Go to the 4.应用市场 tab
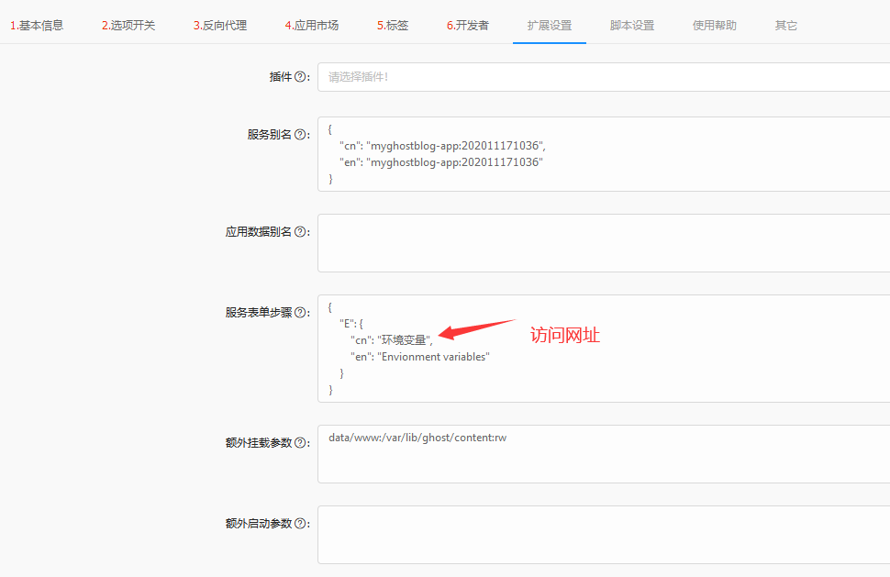The width and height of the screenshot is (890, 577). point(312,25)
